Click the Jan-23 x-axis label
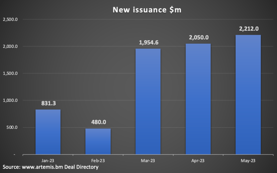 click(x=48, y=161)
